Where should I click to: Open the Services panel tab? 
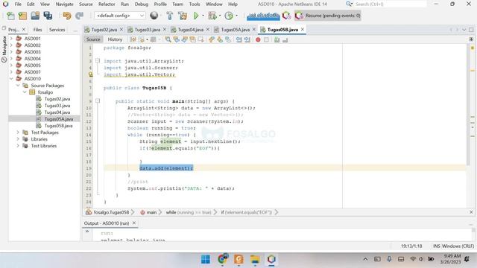tap(57, 30)
